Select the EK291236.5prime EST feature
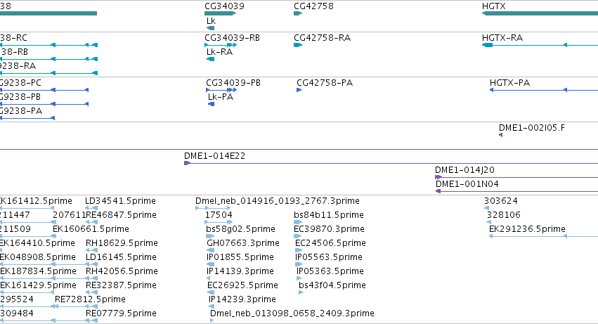 click(x=543, y=236)
